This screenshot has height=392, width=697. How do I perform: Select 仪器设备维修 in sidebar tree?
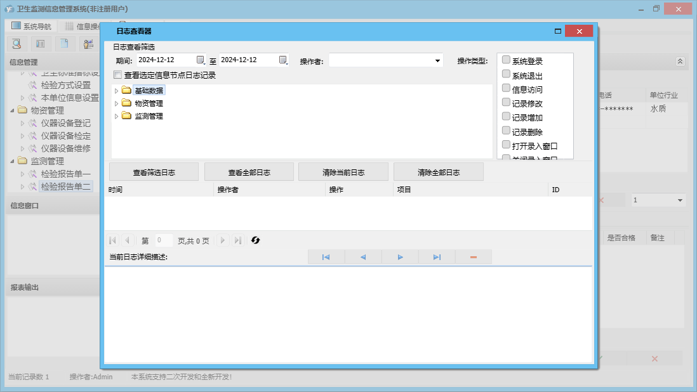tap(66, 148)
